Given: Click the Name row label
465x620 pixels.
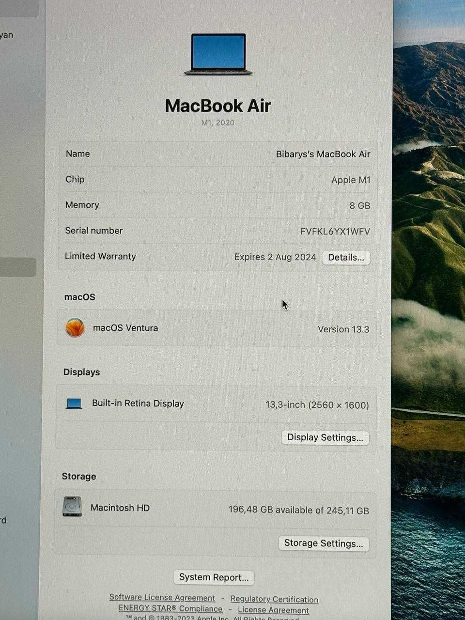Looking at the screenshot, I should tap(77, 154).
